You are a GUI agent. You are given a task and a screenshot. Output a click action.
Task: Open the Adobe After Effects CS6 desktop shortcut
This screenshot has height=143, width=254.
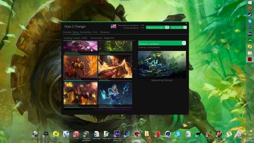[117, 135]
